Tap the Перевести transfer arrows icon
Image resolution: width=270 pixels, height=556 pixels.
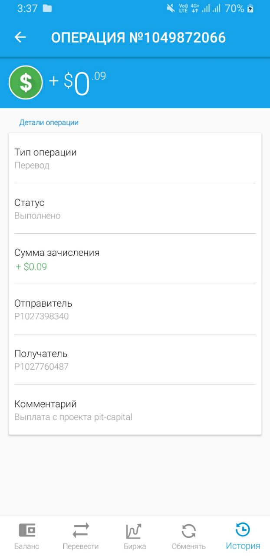[x=81, y=530]
